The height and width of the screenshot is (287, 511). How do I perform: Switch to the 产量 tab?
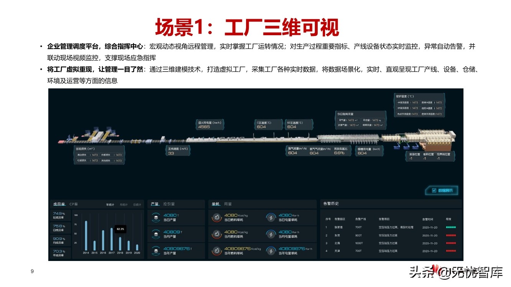pyautogui.click(x=155, y=204)
